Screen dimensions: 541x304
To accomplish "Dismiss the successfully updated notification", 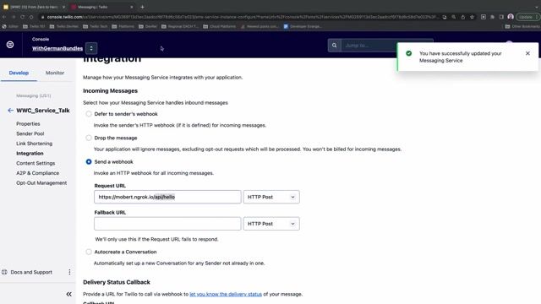I will pyautogui.click(x=527, y=53).
